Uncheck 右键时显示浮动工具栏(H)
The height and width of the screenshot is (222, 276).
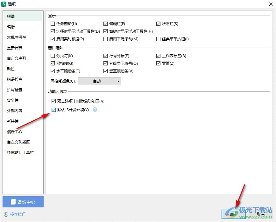pyautogui.click(x=105, y=31)
